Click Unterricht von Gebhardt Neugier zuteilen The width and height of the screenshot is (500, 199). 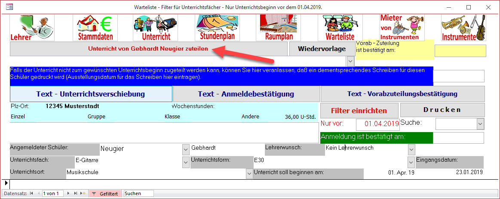148,49
